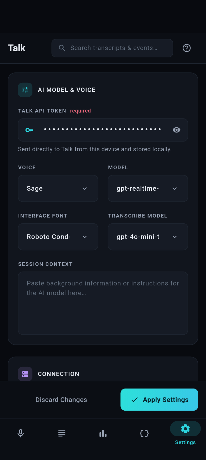This screenshot has height=460, width=206.
Task: Expand the Voice dropdown showing Sage
Action: (58, 189)
